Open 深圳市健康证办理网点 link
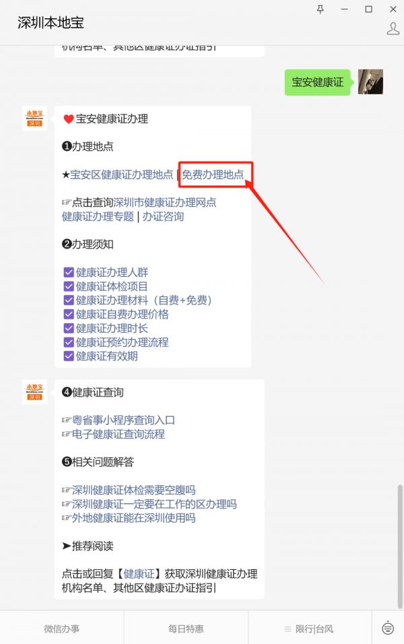The image size is (404, 644). pos(165,203)
